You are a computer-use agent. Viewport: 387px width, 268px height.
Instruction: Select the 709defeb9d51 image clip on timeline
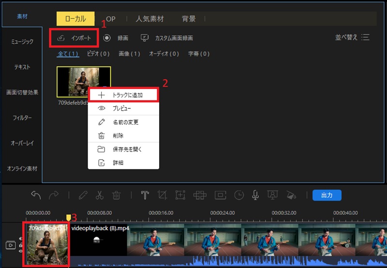[46, 244]
